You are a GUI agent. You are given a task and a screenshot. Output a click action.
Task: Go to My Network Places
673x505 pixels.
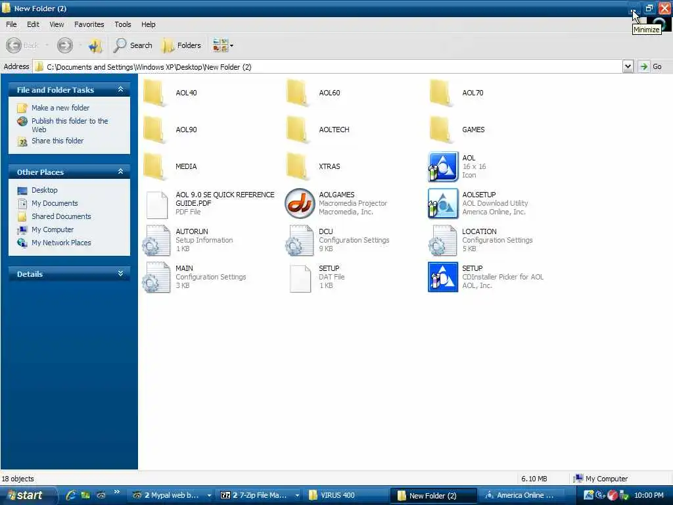(54, 243)
